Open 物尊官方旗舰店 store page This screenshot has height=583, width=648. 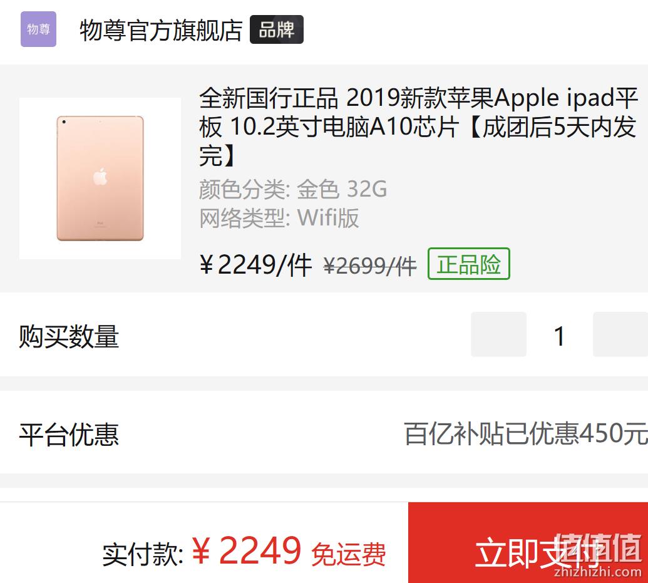point(161,30)
